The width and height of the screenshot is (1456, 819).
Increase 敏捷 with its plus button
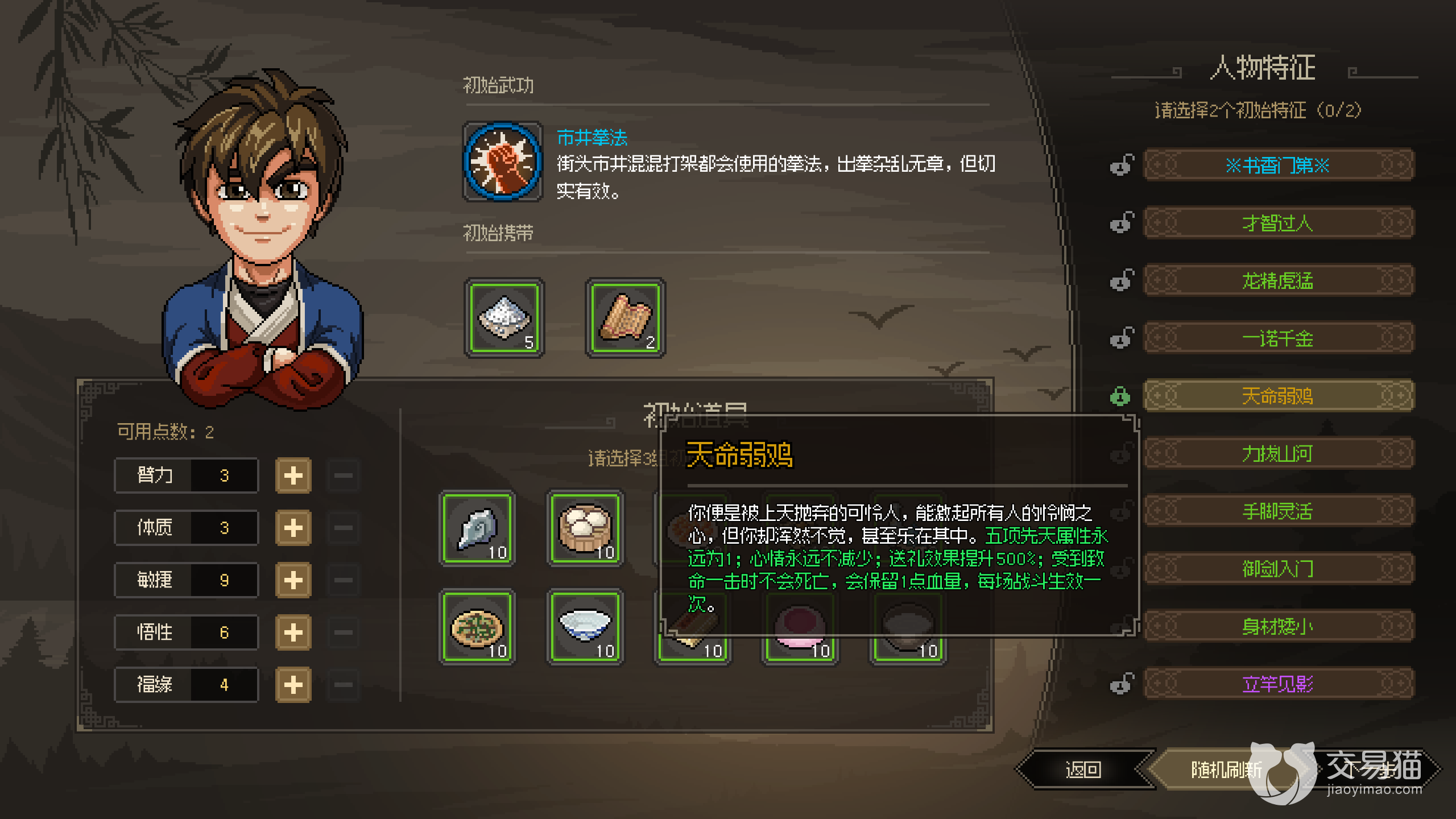click(293, 580)
